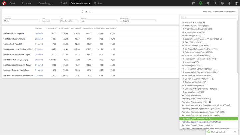Select HR DWH Widget (#373)
Image resolution: width=240 pixels, height=135 pixels.
(191, 42)
